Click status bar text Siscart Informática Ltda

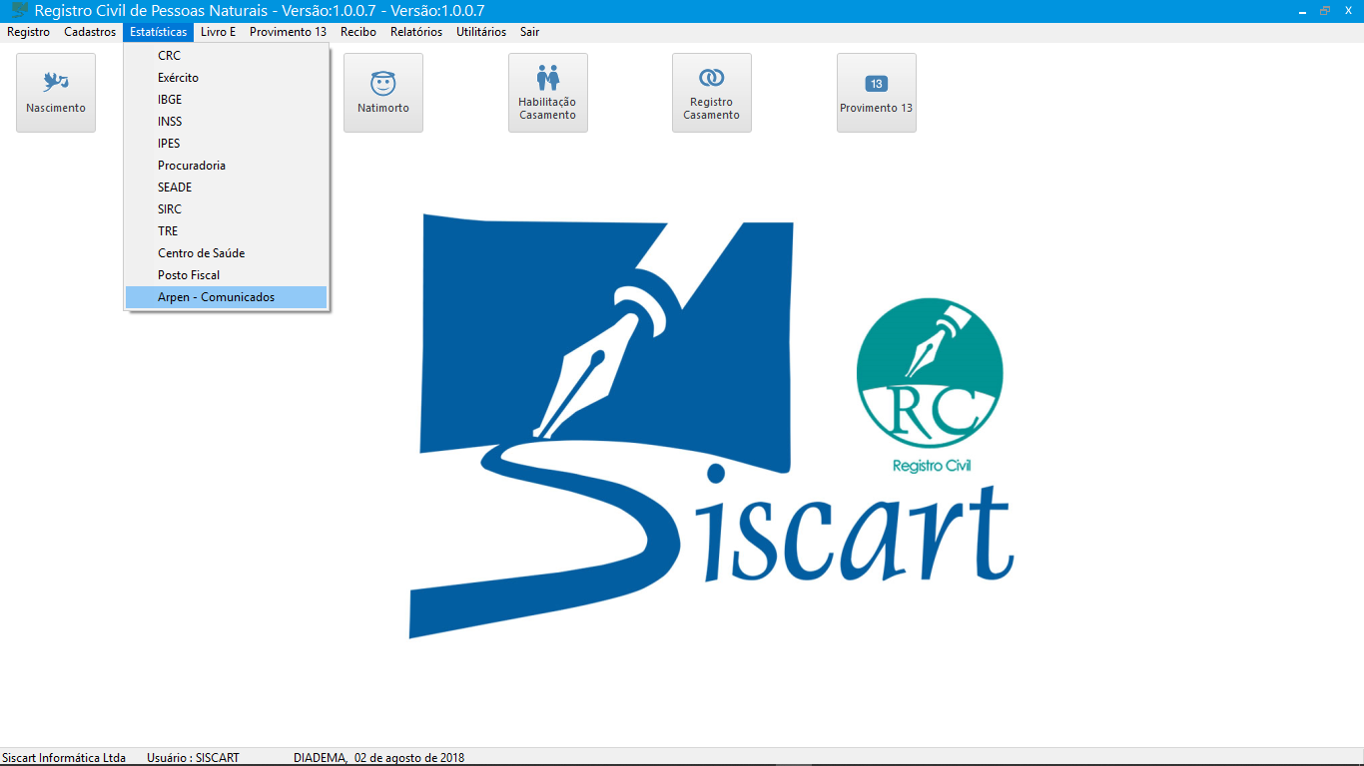(x=64, y=758)
